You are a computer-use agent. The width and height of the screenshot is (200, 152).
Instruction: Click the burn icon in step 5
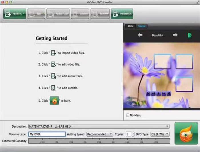[55, 100]
